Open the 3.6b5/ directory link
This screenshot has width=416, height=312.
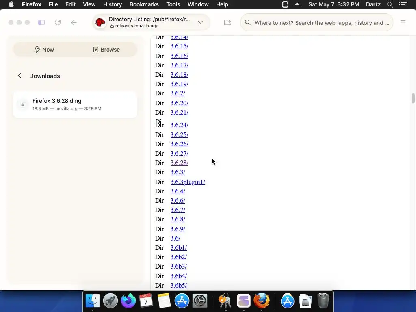[179, 286]
